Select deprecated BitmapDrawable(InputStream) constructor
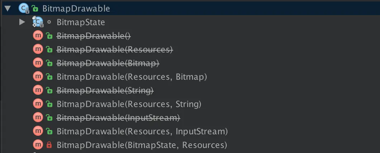The image size is (380, 153). pyautogui.click(x=118, y=118)
